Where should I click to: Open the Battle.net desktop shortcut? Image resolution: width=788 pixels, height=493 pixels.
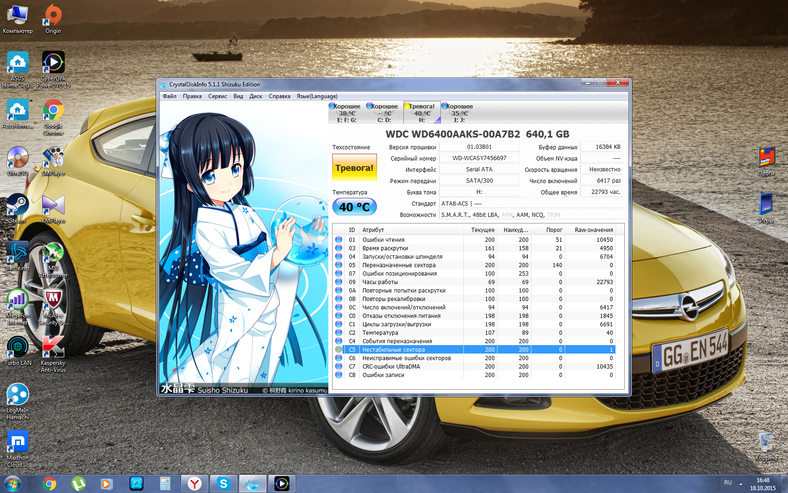(18, 256)
